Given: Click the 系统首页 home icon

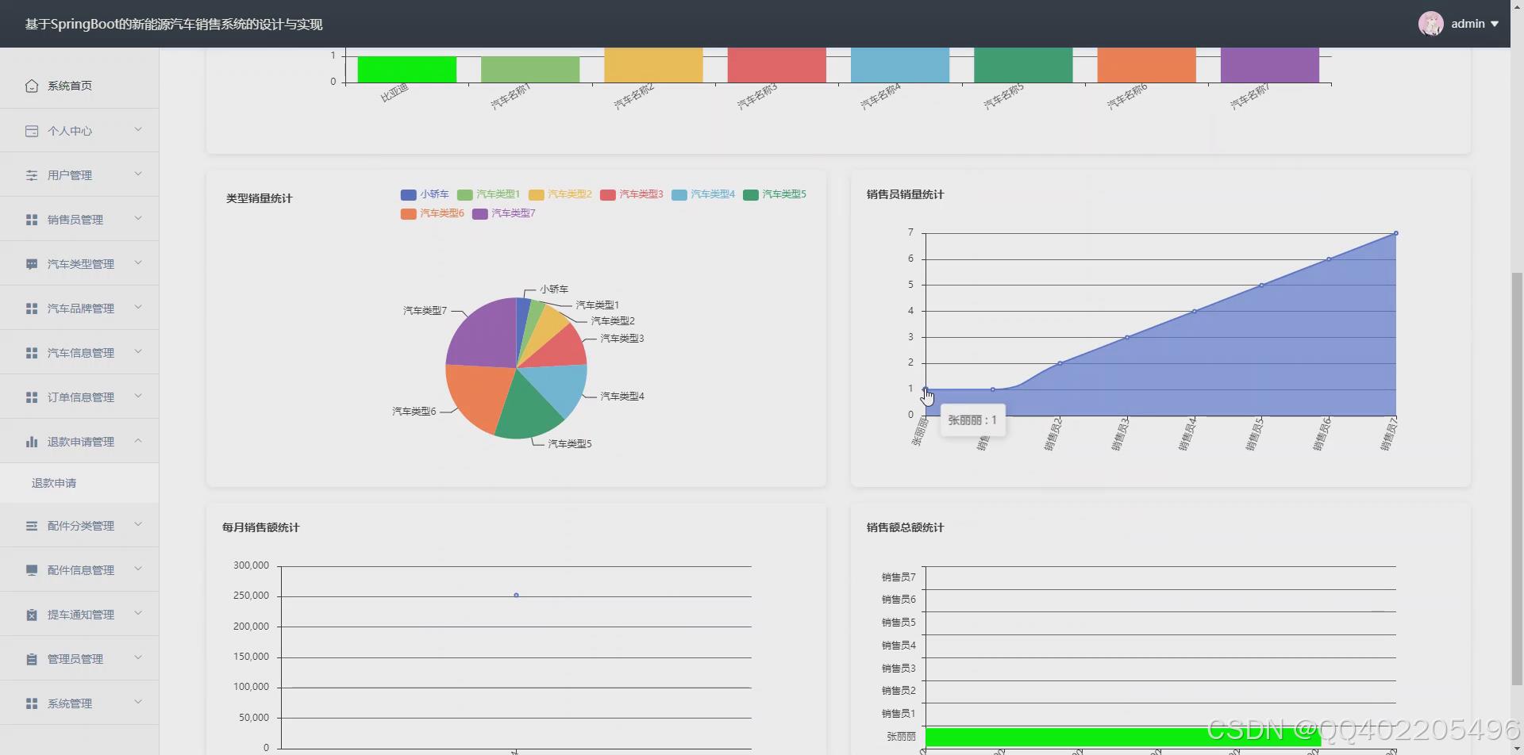Looking at the screenshot, I should pyautogui.click(x=33, y=86).
